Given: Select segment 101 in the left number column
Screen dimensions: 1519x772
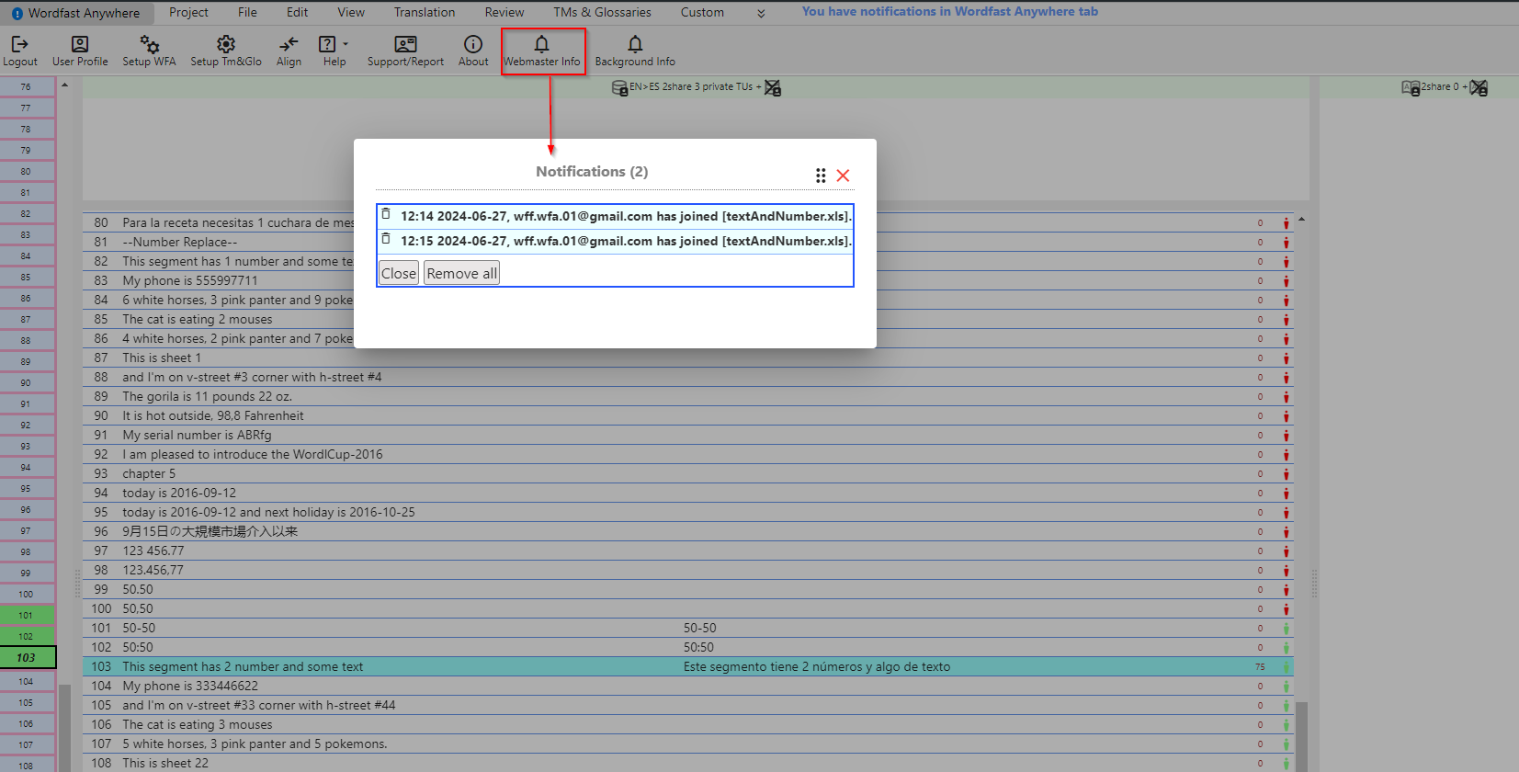Looking at the screenshot, I should point(27,615).
